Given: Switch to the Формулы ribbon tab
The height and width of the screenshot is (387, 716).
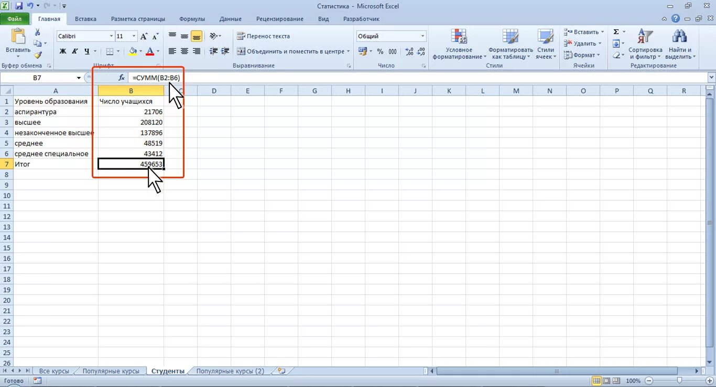Looking at the screenshot, I should (192, 19).
